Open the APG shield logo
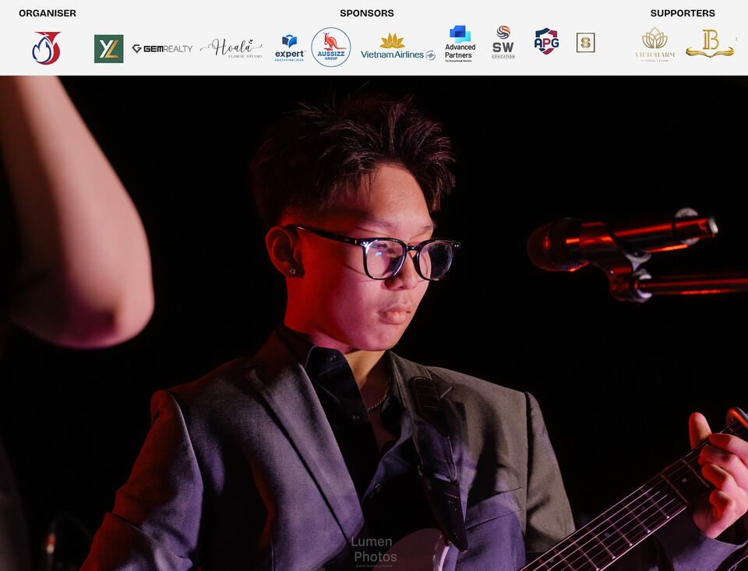The width and height of the screenshot is (748, 571). click(x=547, y=41)
